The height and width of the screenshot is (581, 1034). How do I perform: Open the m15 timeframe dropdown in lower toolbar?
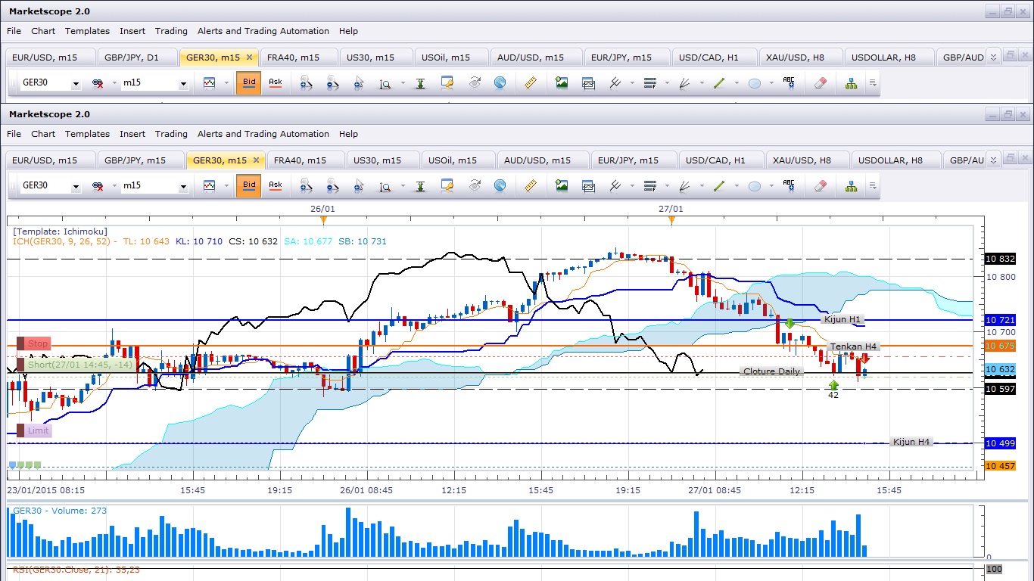[x=183, y=186]
